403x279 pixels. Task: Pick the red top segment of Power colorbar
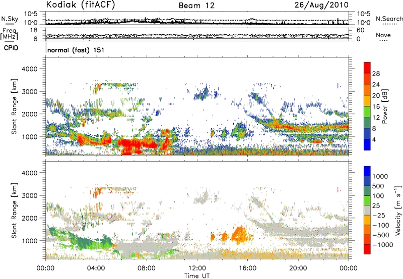pyautogui.click(x=367, y=68)
